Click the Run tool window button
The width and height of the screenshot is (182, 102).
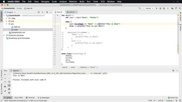point(8,97)
